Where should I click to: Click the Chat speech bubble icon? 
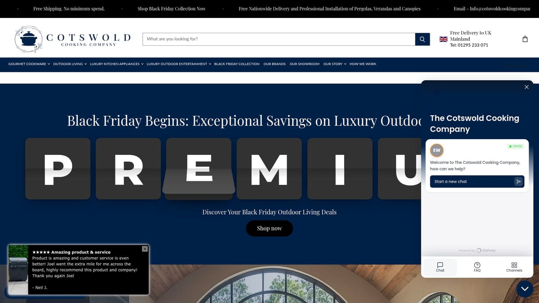point(440,265)
